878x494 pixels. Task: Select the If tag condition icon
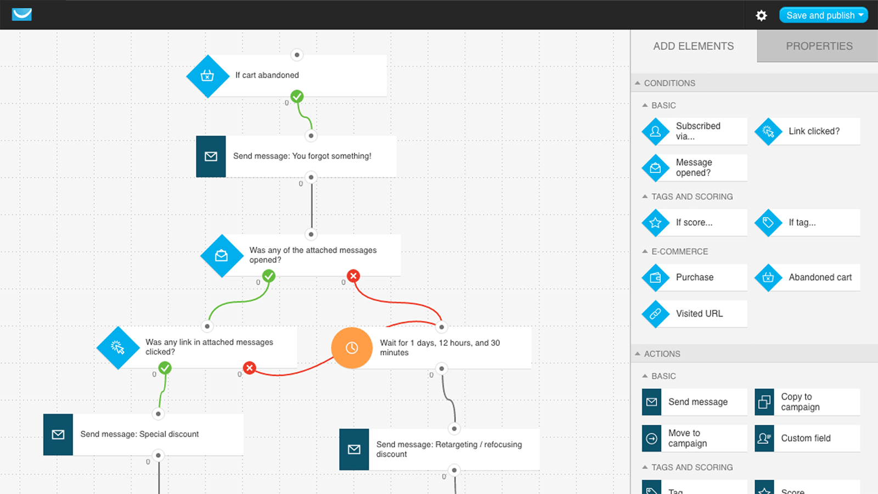[x=768, y=222]
